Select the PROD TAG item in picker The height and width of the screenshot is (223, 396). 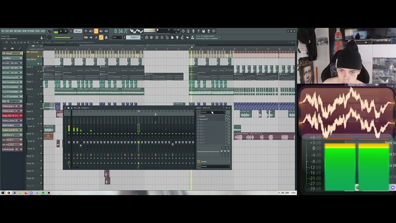click(12, 101)
